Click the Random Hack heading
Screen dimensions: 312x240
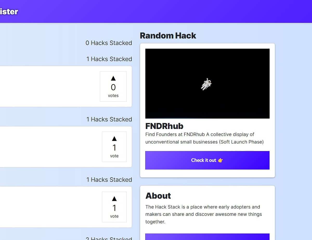[x=168, y=36]
